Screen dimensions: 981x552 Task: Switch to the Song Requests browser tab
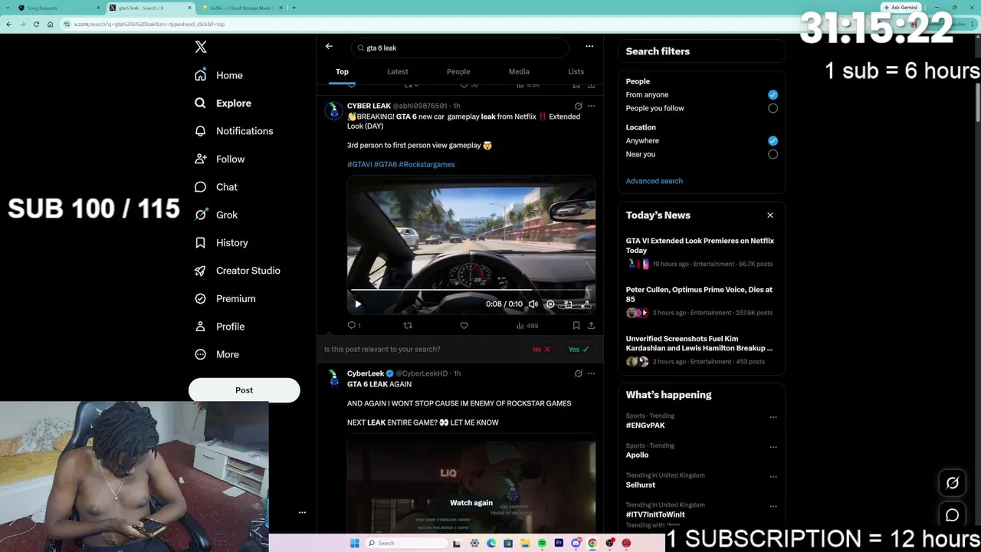click(x=60, y=8)
